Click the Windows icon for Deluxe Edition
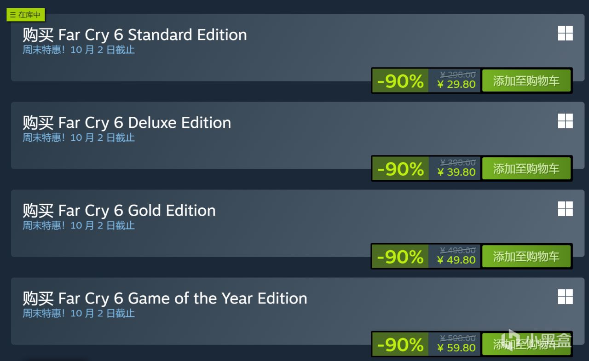 pos(566,121)
